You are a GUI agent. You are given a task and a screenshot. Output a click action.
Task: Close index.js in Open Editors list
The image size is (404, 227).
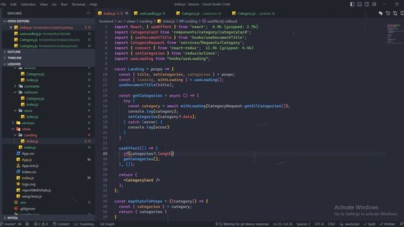click(11, 27)
